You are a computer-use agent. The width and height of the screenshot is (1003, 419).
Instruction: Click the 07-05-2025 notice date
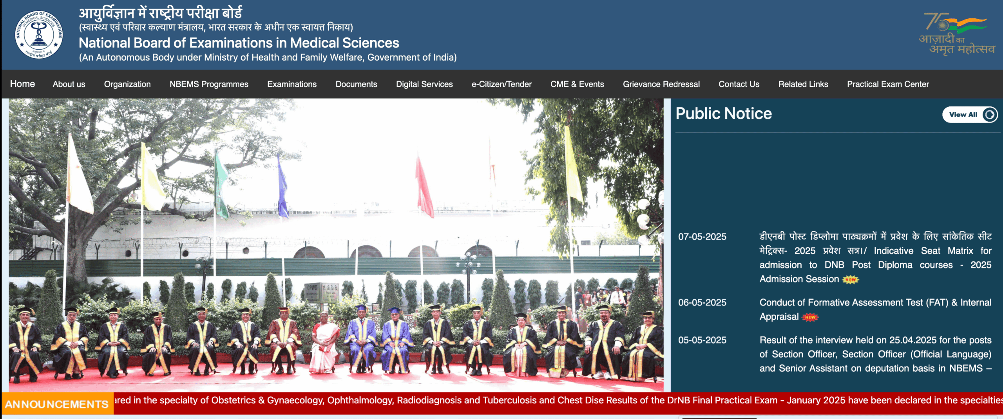pyautogui.click(x=702, y=237)
